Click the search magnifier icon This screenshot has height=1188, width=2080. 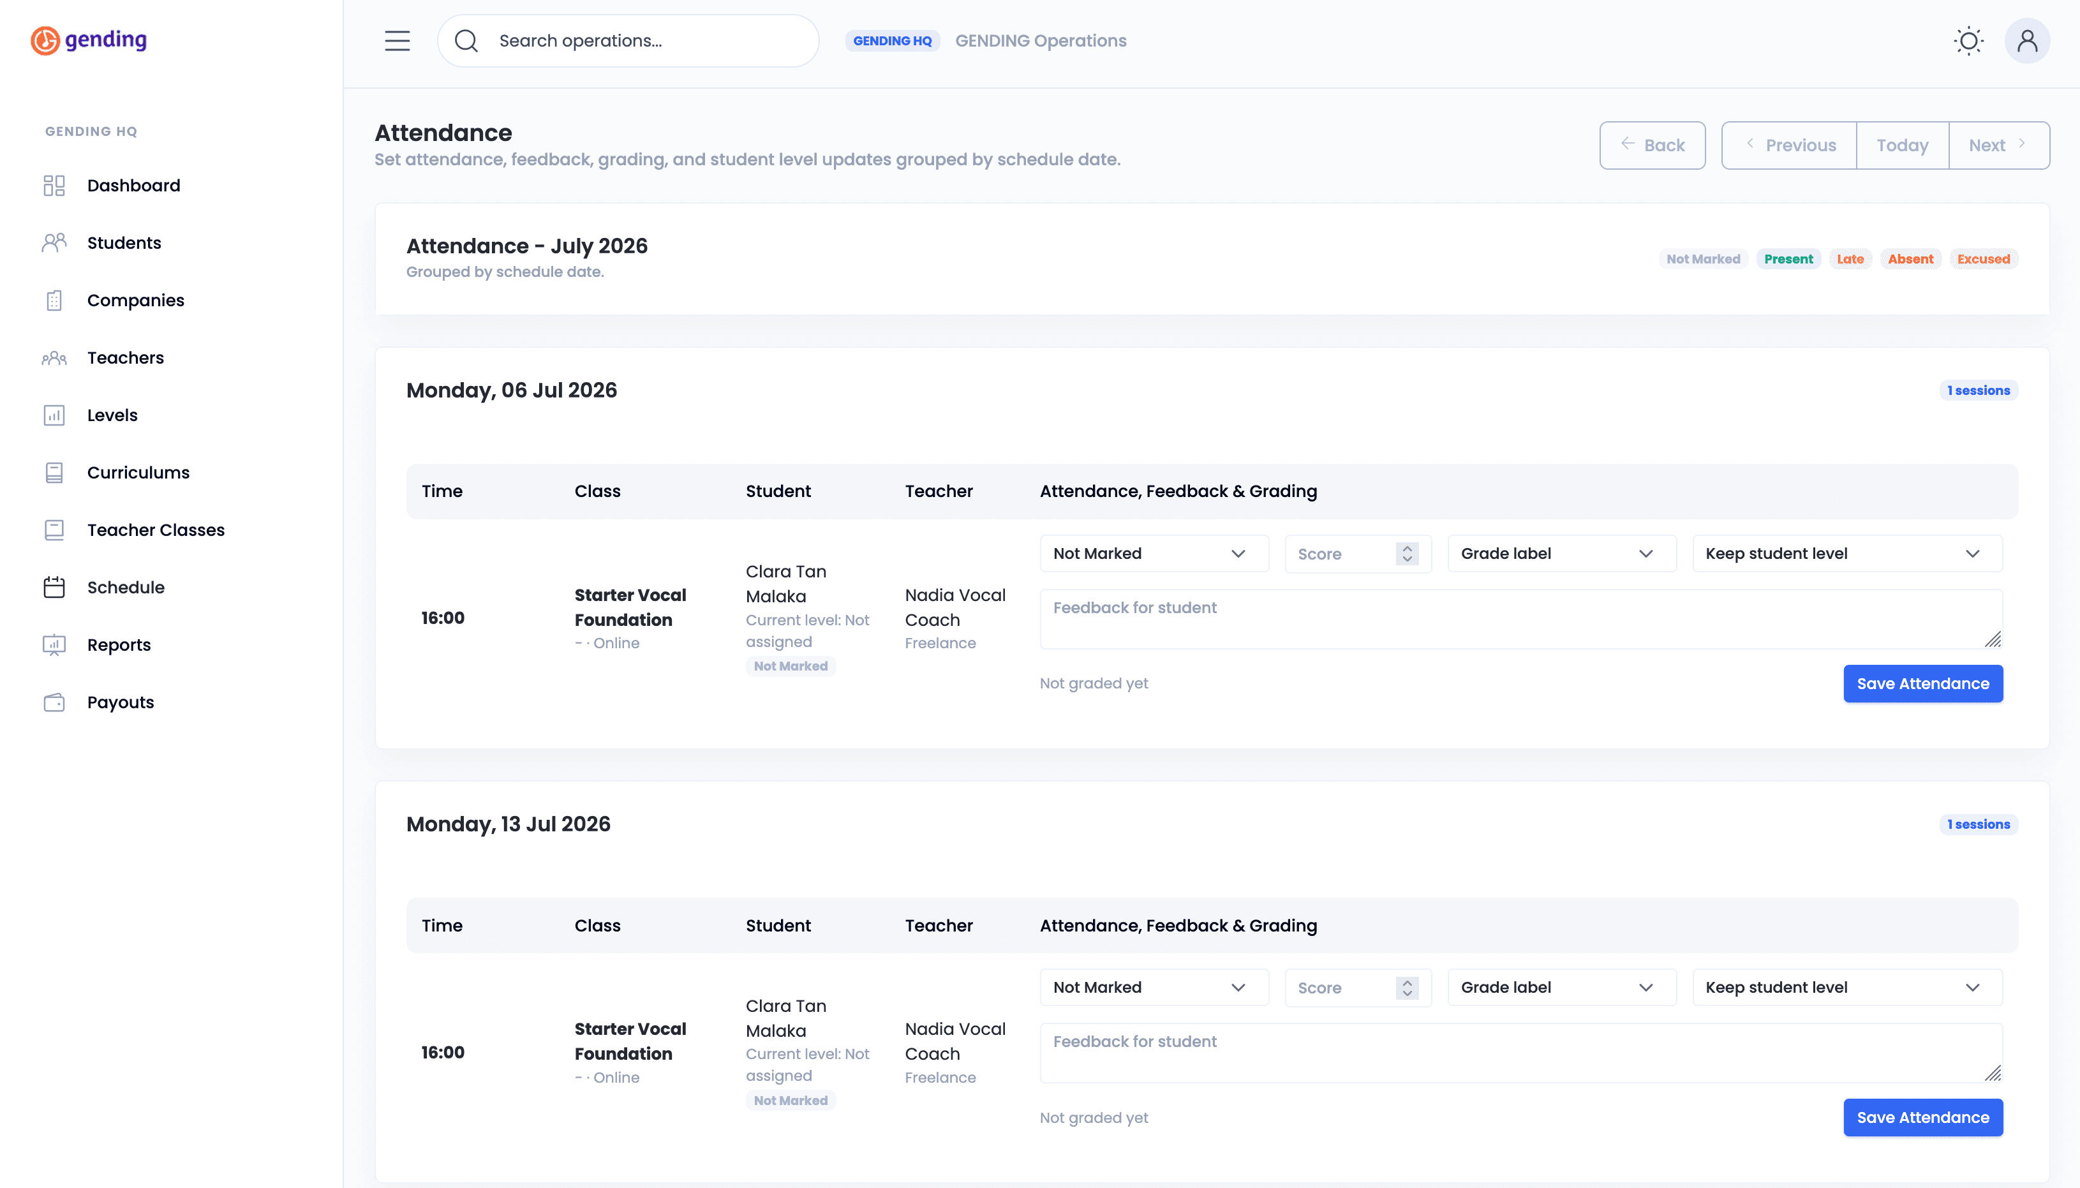coord(466,41)
